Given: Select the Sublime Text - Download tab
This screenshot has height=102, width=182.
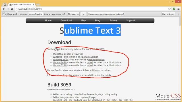Looking at the screenshot, I should click(22, 5).
